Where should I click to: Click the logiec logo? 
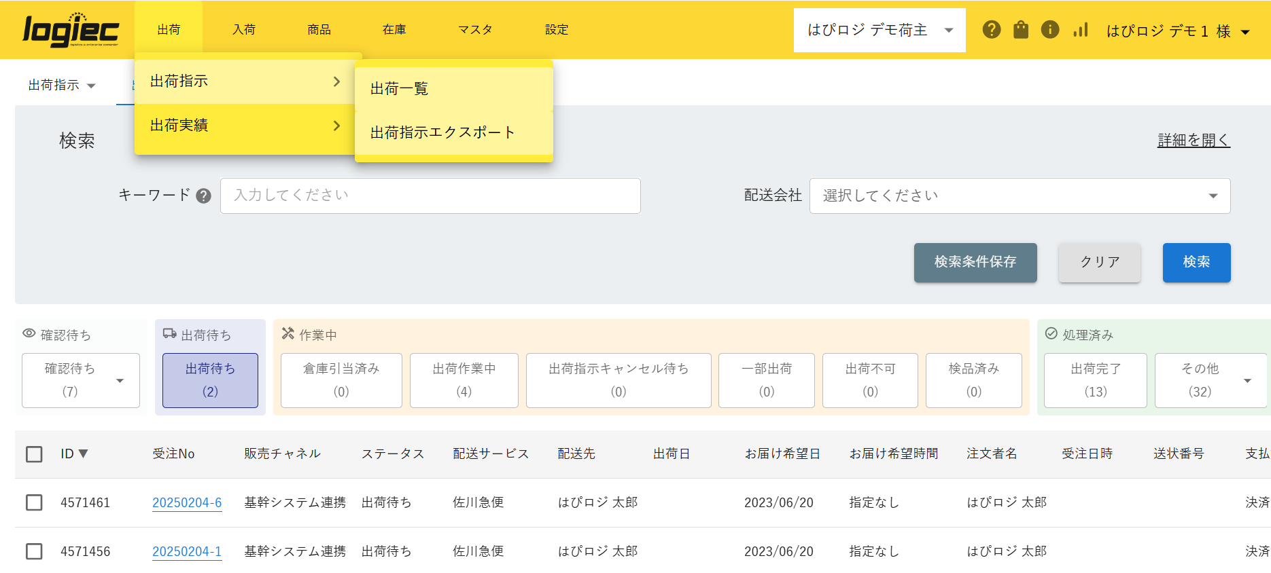71,30
